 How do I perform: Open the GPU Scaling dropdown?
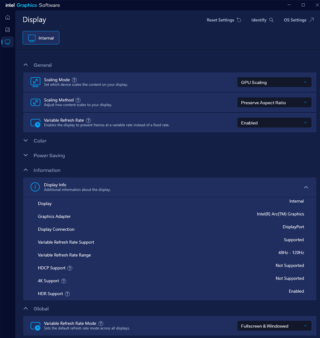274,83
